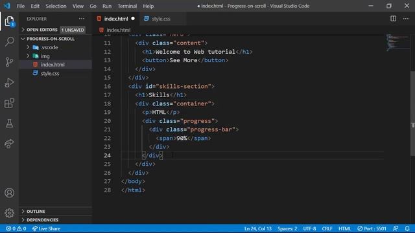Image resolution: width=415 pixels, height=233 pixels.
Task: Click the VS Code logo icon
Action: [x=7, y=6]
